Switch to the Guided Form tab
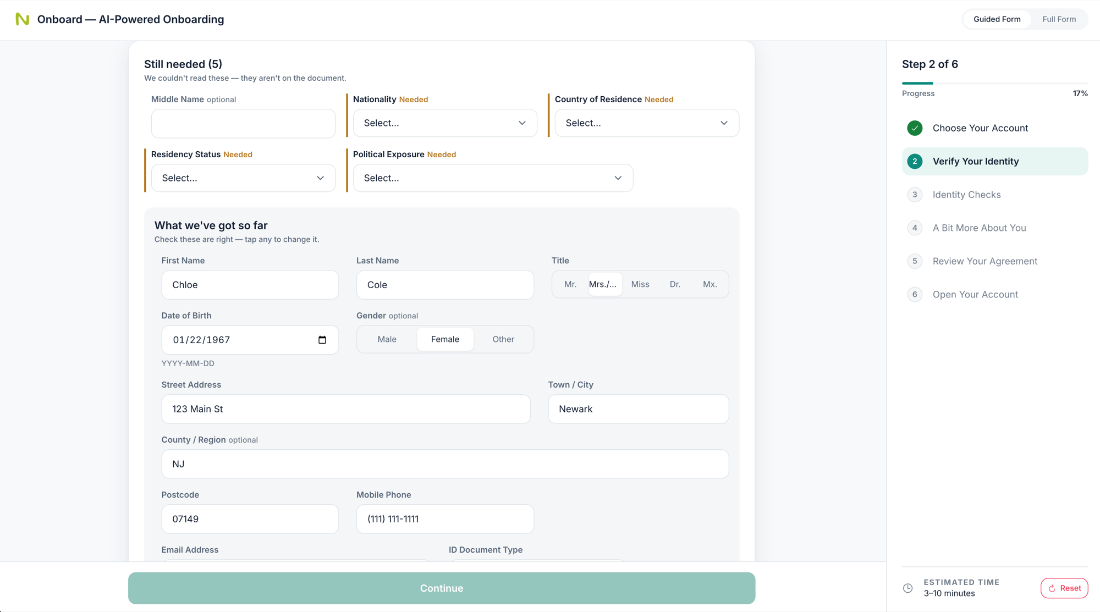 pyautogui.click(x=997, y=19)
